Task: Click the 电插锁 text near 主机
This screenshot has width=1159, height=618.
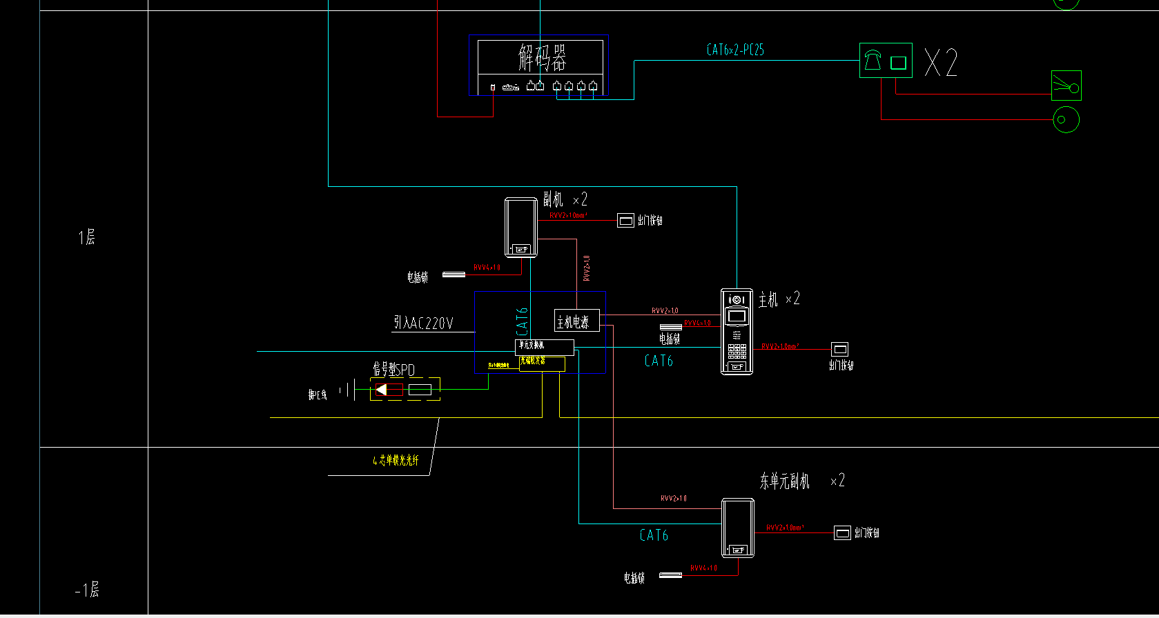Action: 670,339
